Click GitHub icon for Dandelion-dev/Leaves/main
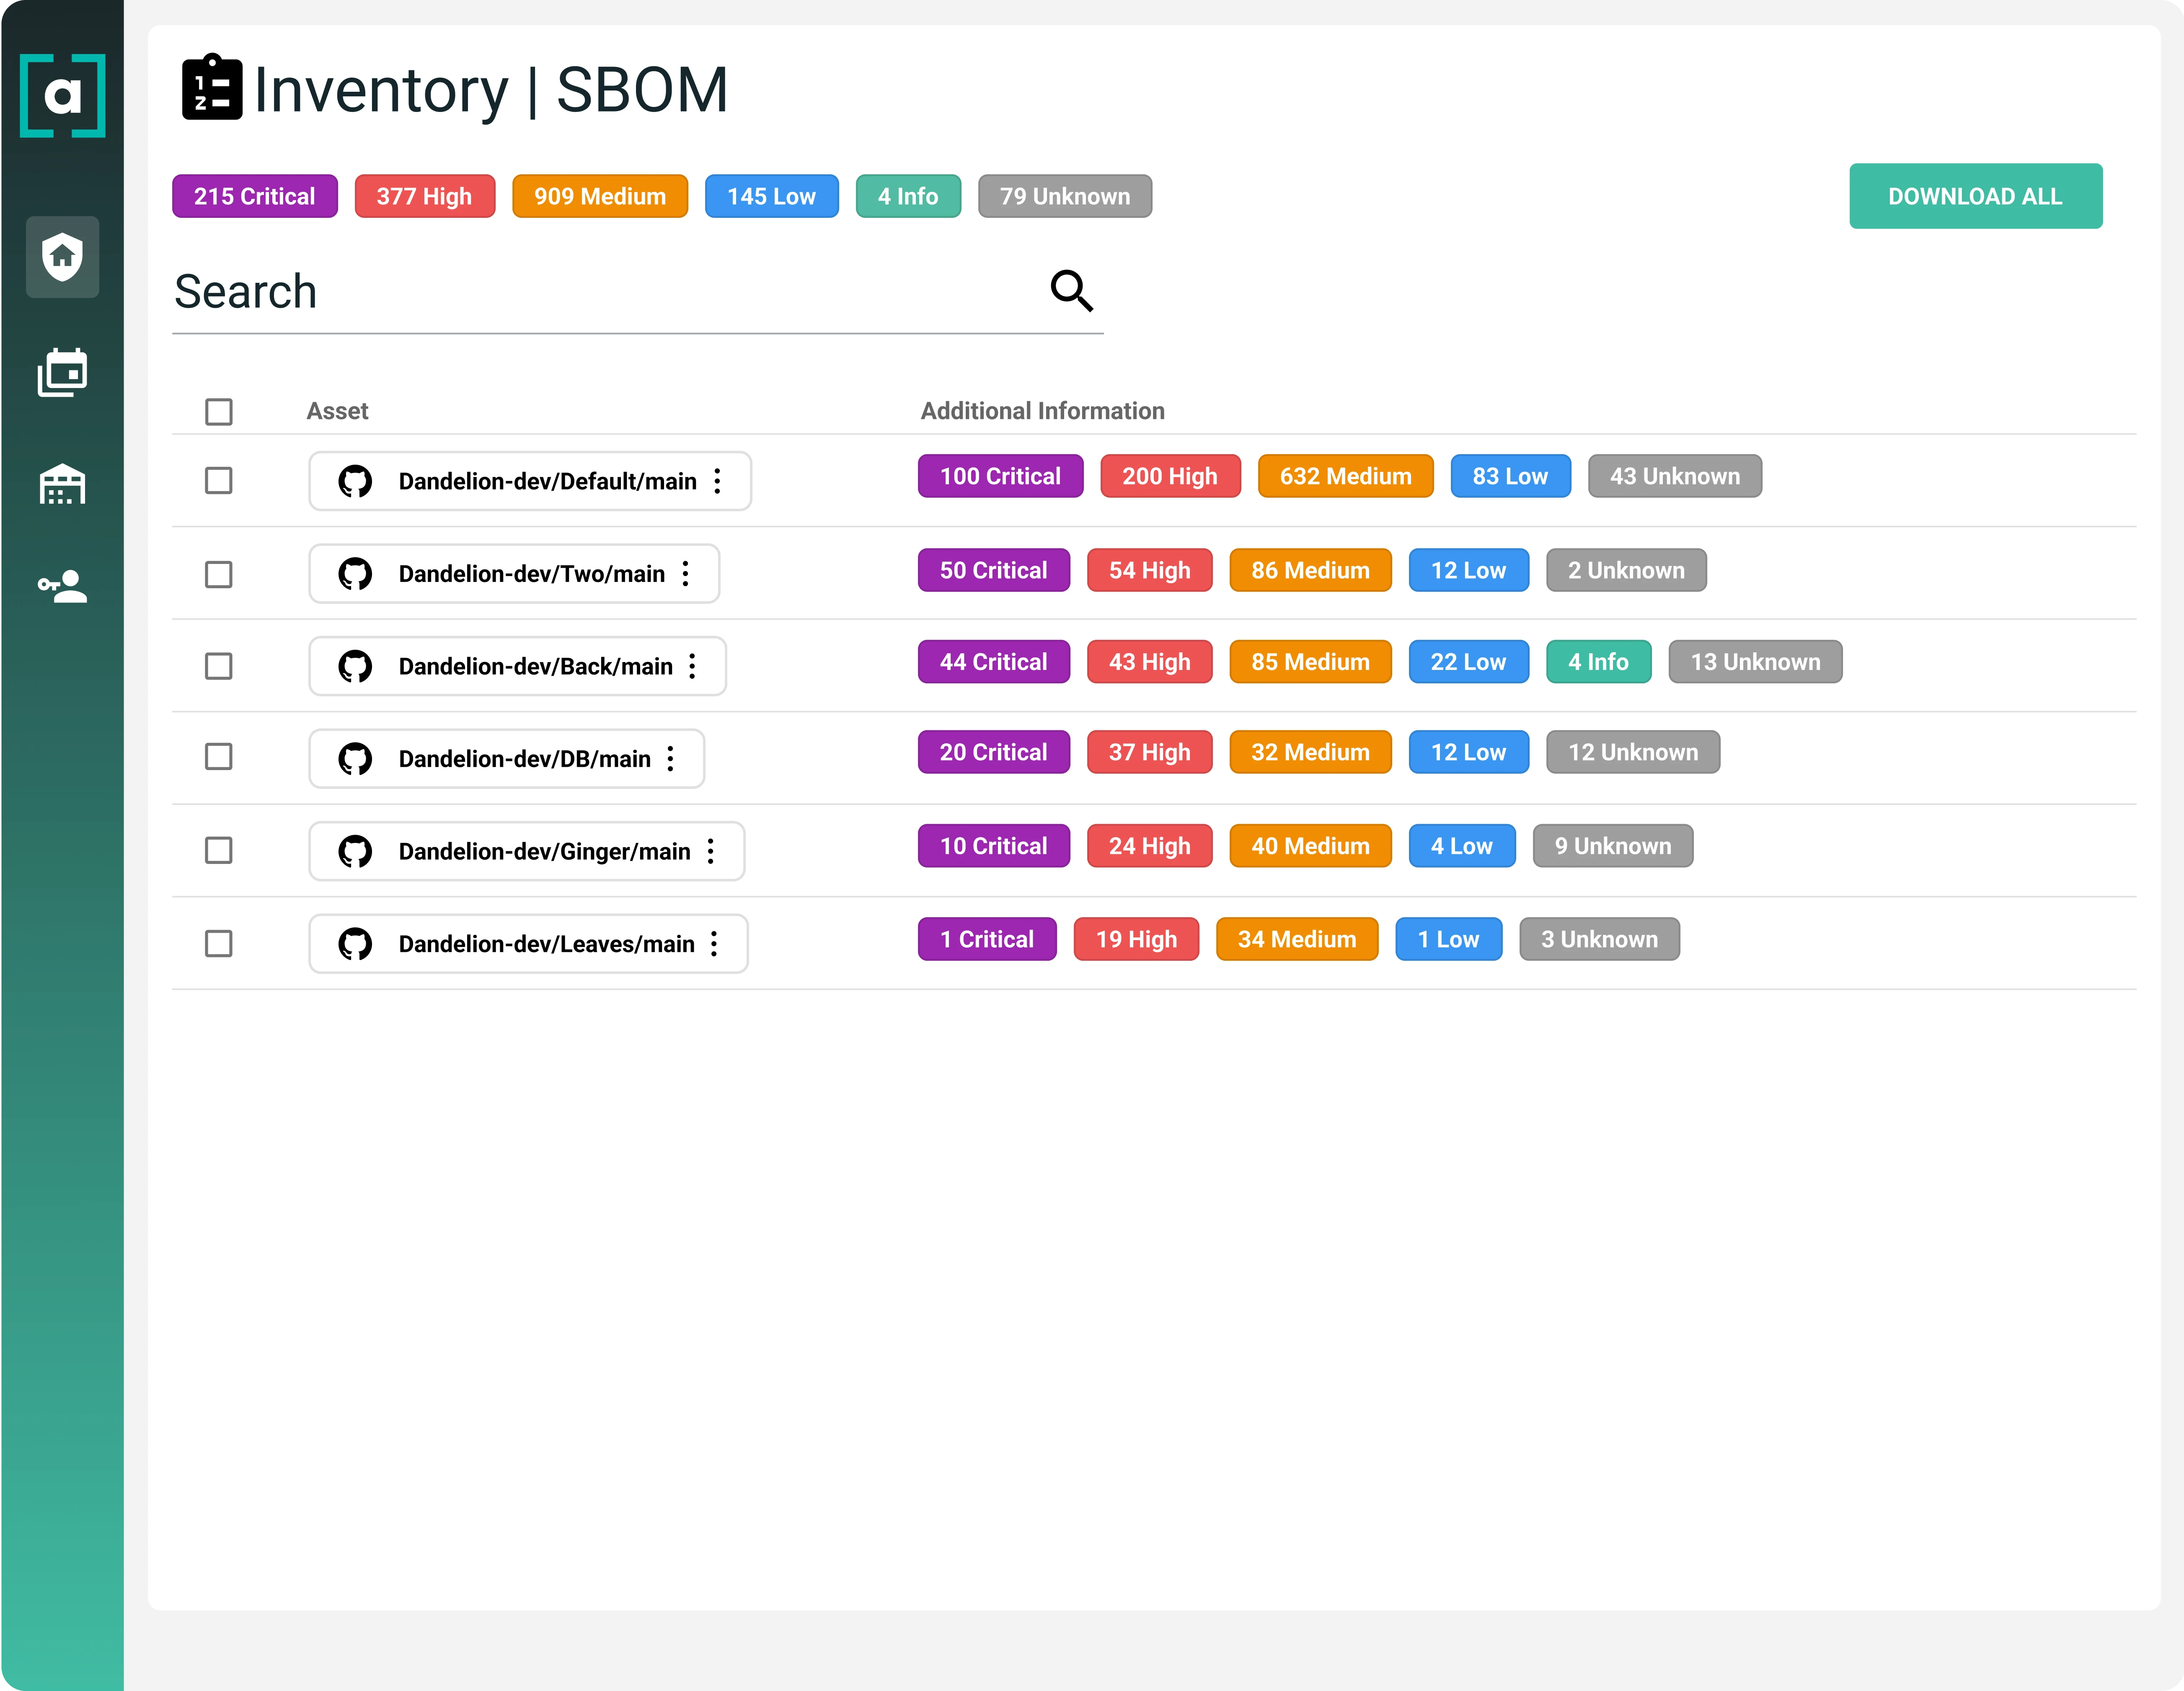The width and height of the screenshot is (2184, 1691). point(355,944)
